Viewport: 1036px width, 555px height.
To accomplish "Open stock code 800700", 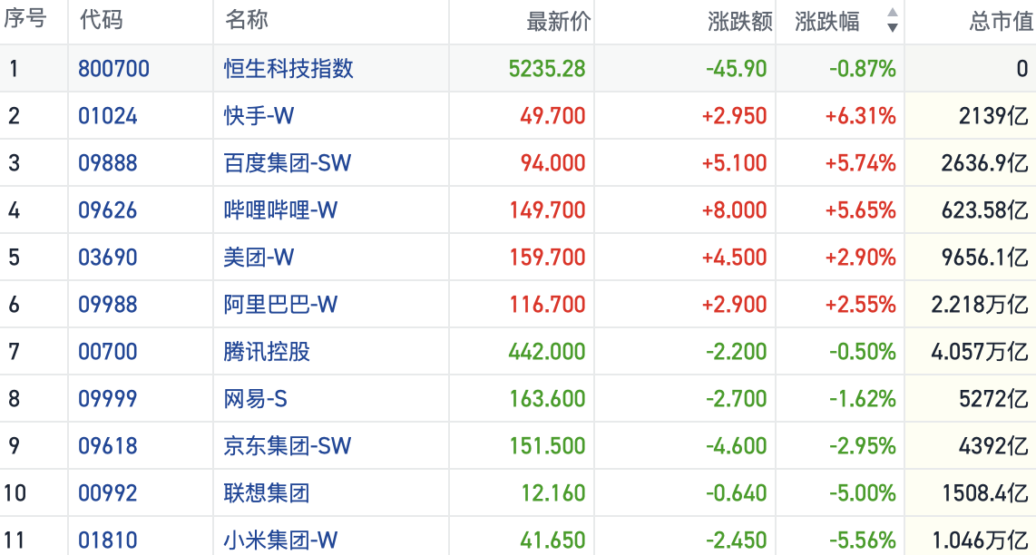I will [x=114, y=69].
